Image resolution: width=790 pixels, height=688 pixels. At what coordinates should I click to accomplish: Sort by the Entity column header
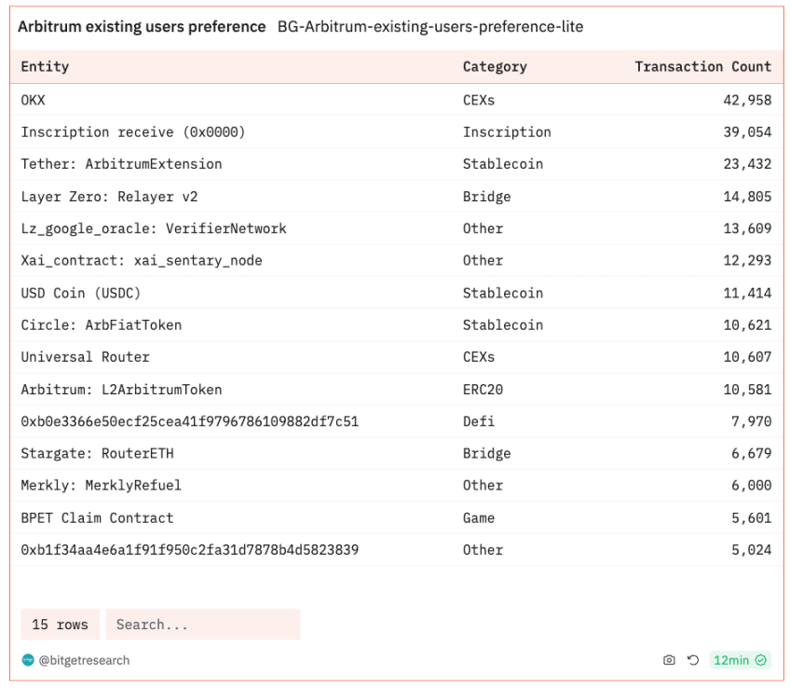[x=45, y=67]
